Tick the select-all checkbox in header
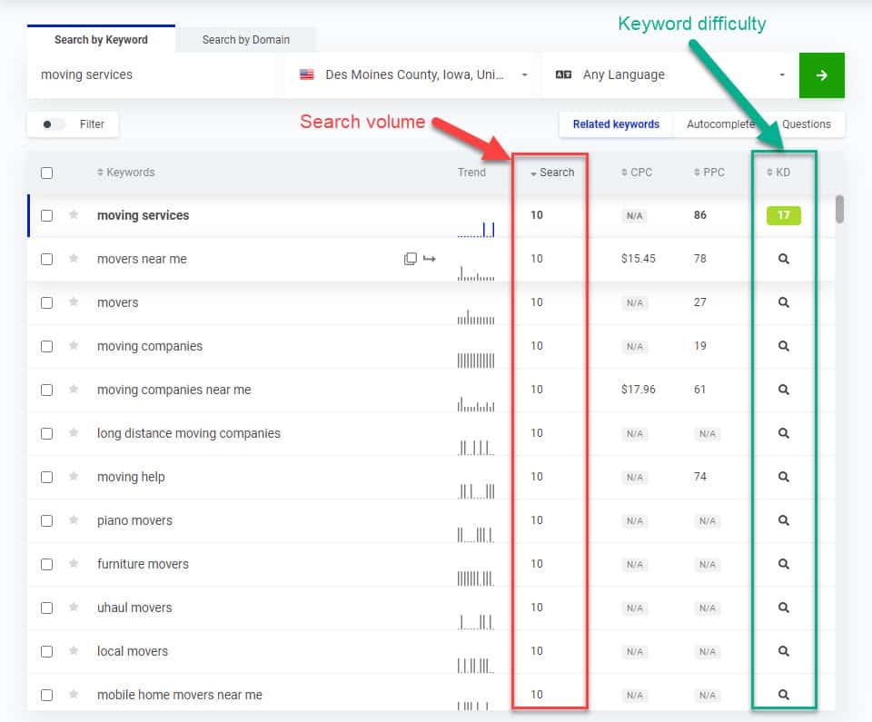The width and height of the screenshot is (872, 722). (x=47, y=173)
